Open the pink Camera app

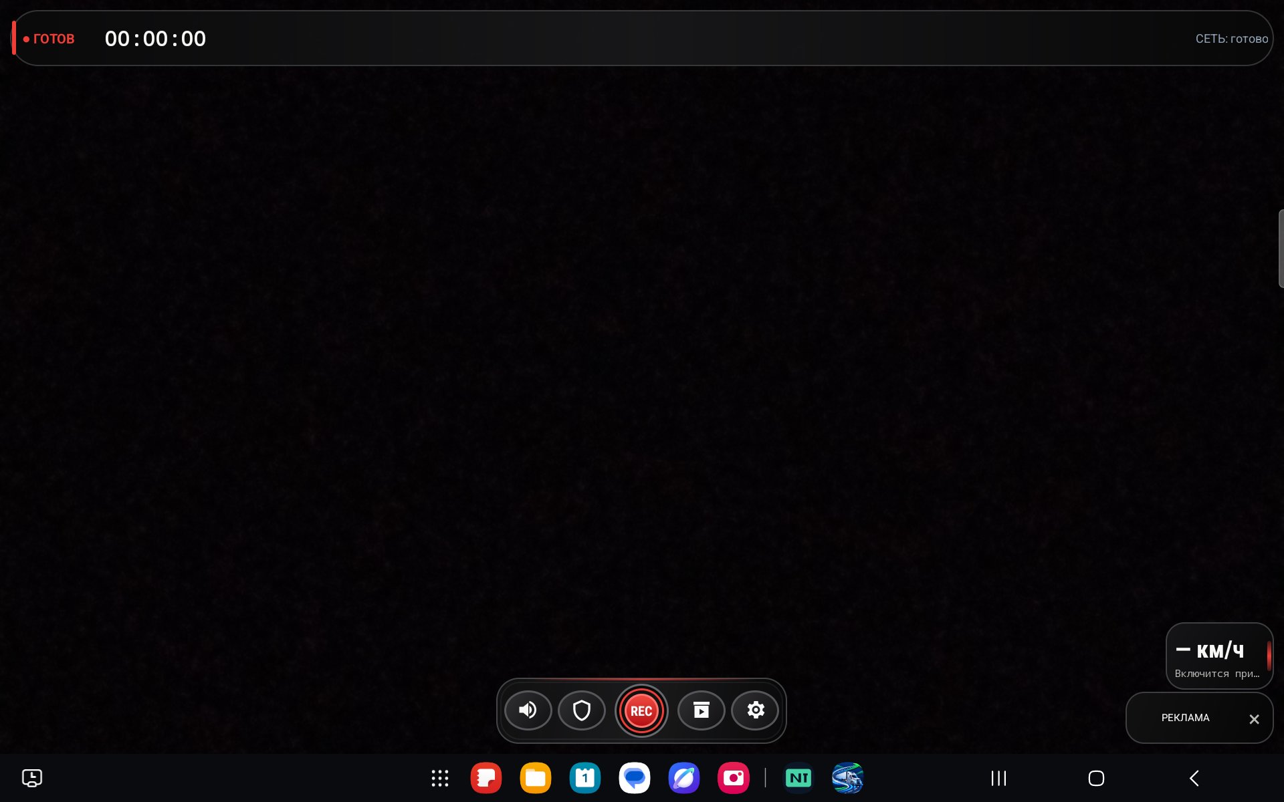pos(734,778)
